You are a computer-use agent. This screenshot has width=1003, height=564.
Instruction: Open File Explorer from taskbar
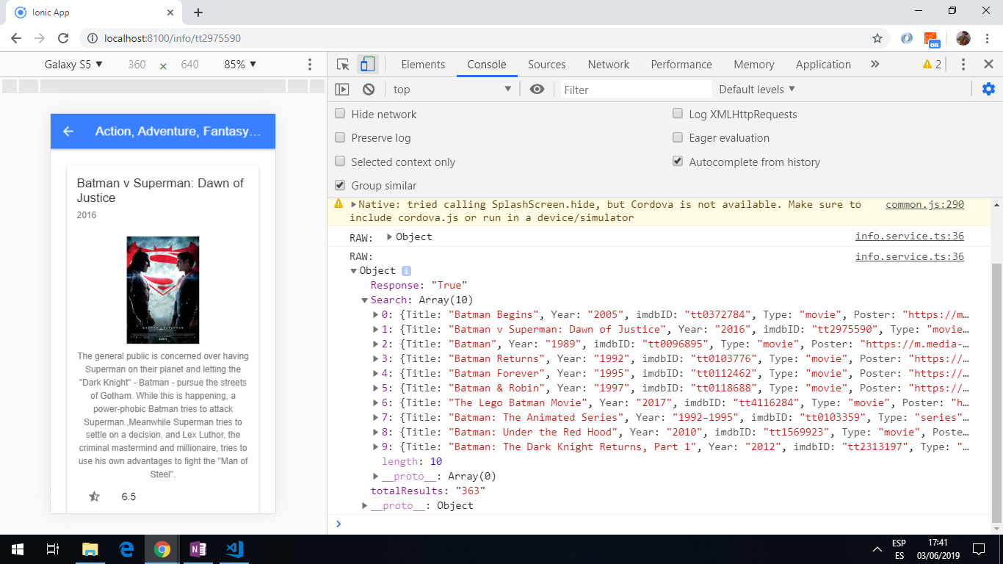point(90,549)
